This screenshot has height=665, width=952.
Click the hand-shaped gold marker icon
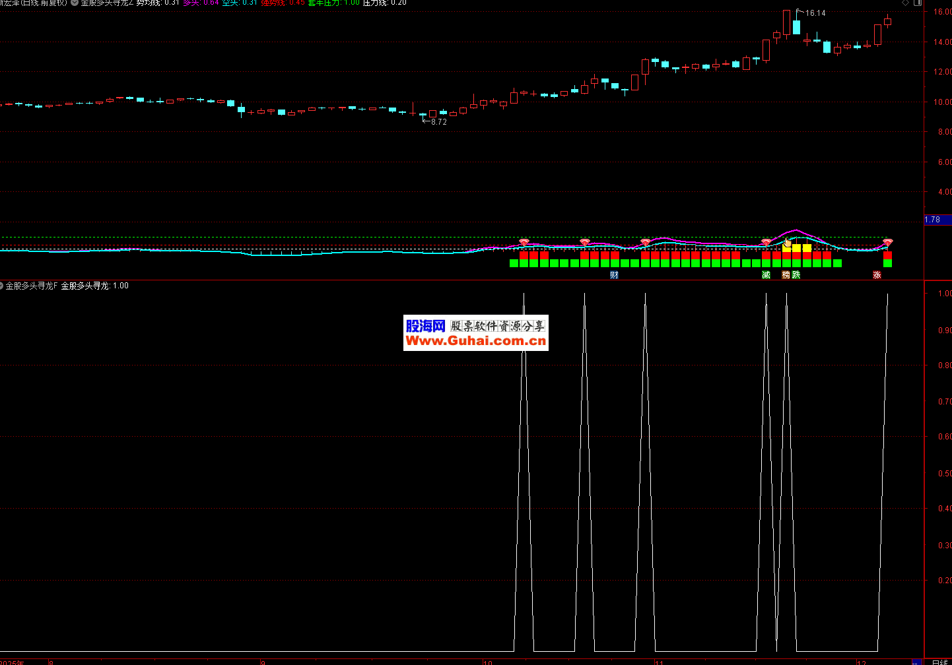tap(788, 243)
